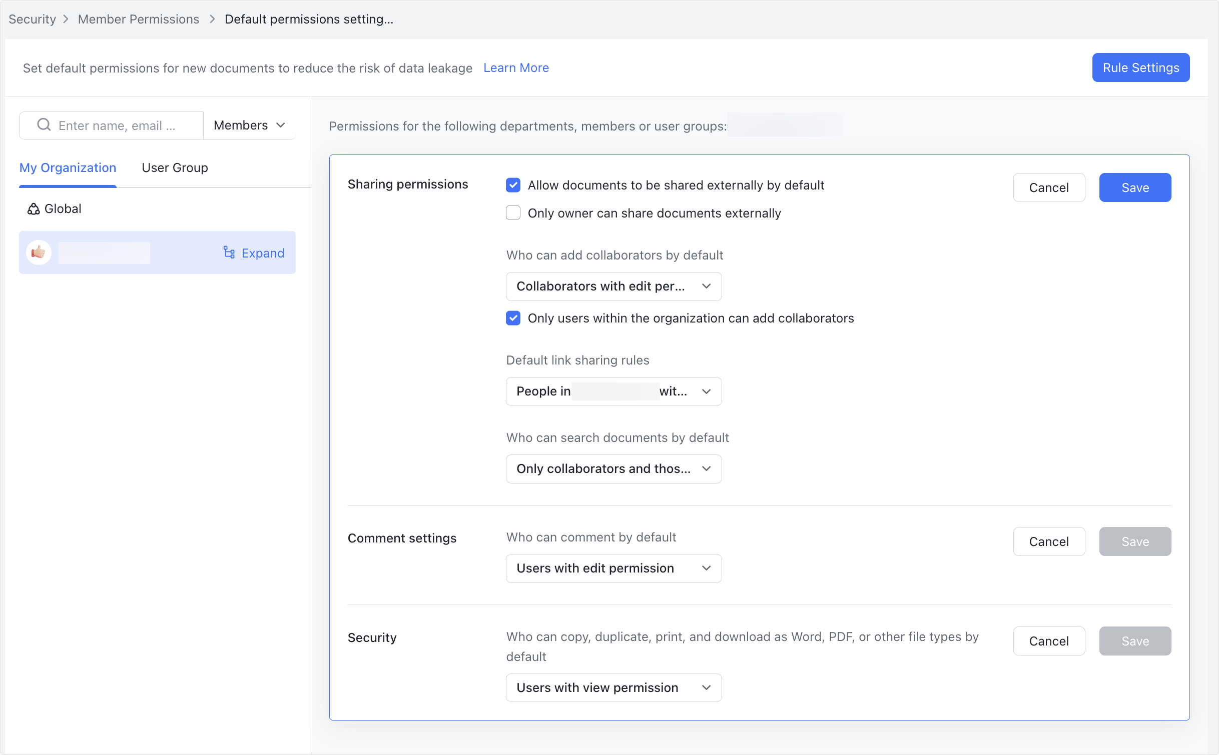Click the Comment settings heading

click(x=402, y=538)
